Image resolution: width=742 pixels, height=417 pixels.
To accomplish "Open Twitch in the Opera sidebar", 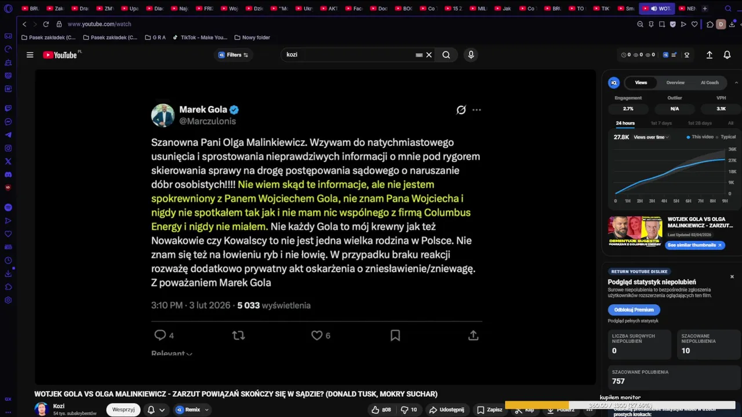I will [x=8, y=108].
